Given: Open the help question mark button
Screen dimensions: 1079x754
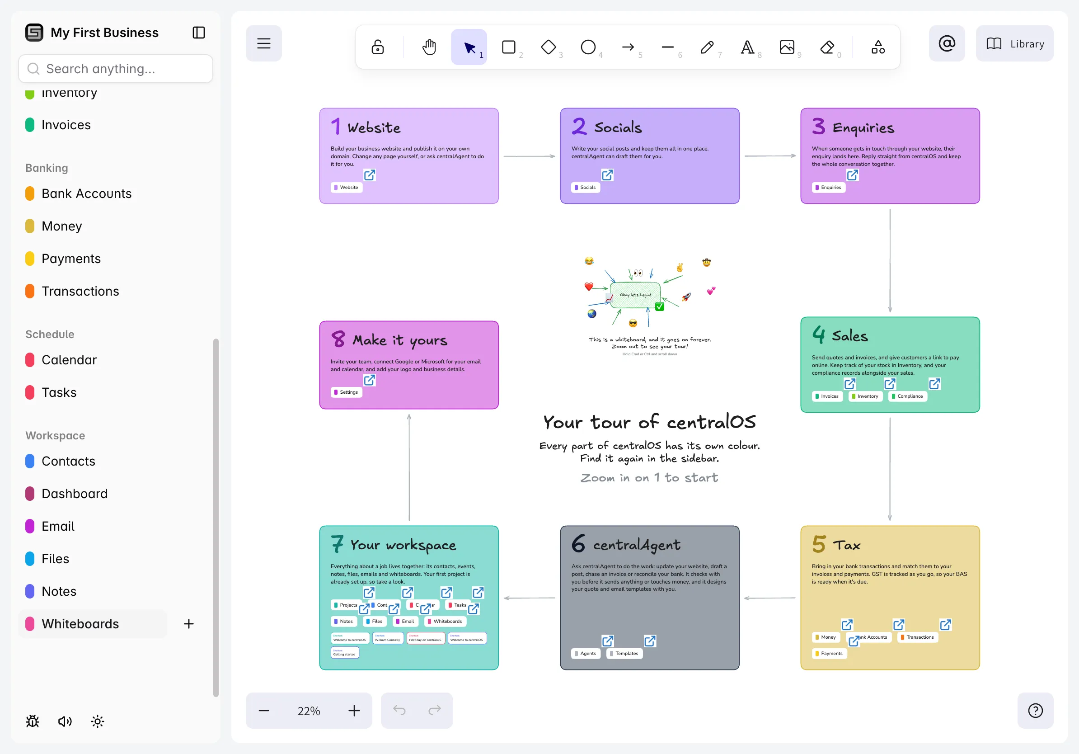Looking at the screenshot, I should click(x=1035, y=710).
